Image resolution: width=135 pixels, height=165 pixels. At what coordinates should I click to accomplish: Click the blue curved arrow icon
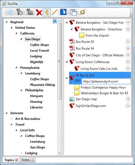click(x=63, y=12)
